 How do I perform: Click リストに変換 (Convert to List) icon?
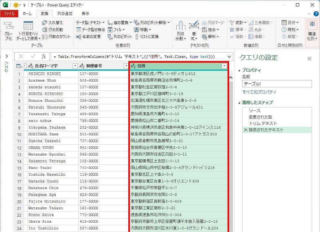click(x=137, y=37)
